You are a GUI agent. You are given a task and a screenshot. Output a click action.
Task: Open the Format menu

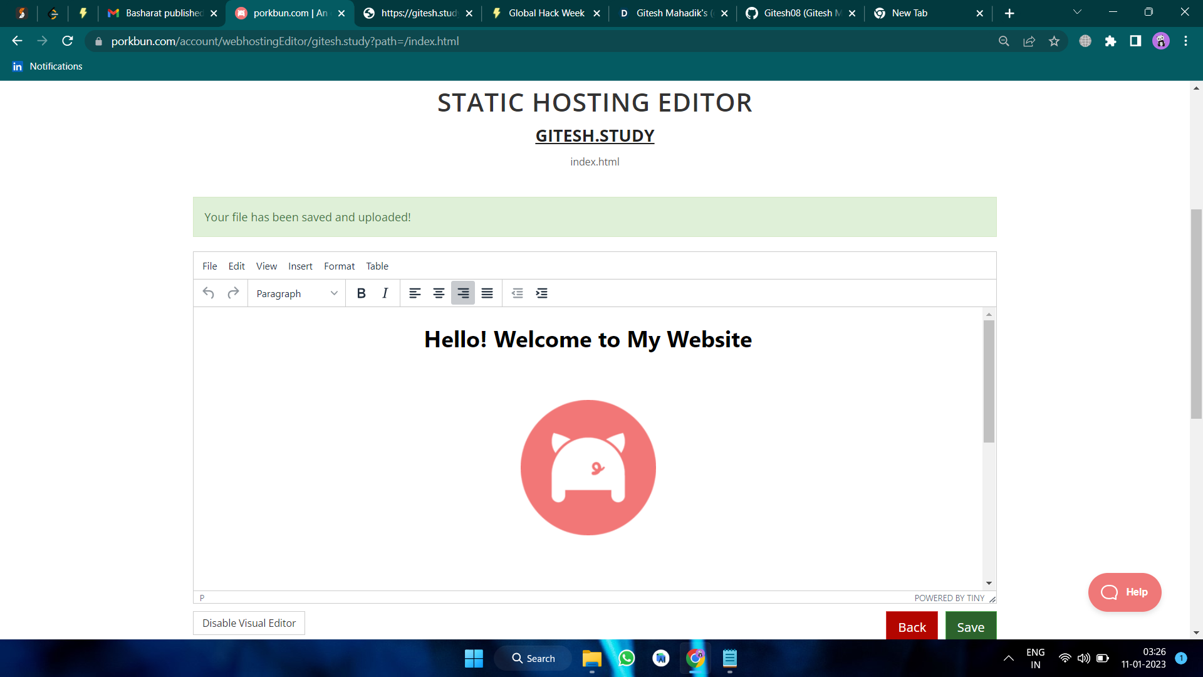click(x=339, y=266)
